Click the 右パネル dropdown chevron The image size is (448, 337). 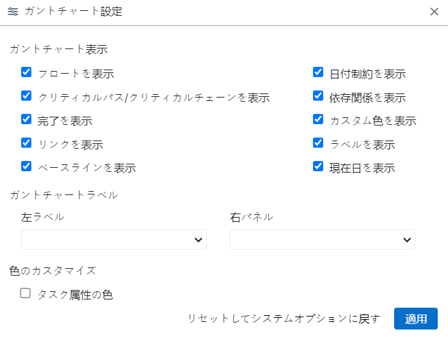tap(407, 239)
